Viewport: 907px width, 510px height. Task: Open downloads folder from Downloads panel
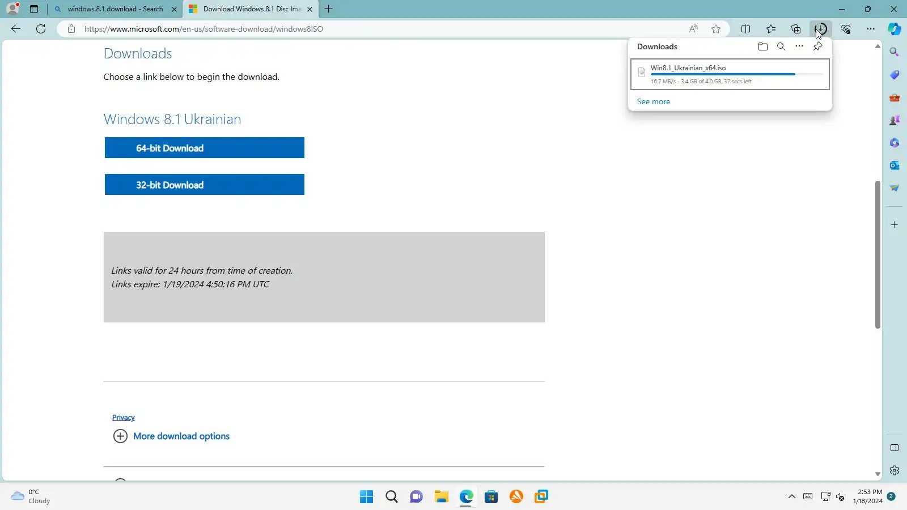[x=763, y=46]
